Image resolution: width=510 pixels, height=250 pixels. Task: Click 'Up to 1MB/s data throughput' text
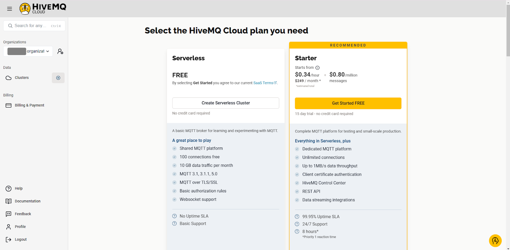(x=330, y=166)
